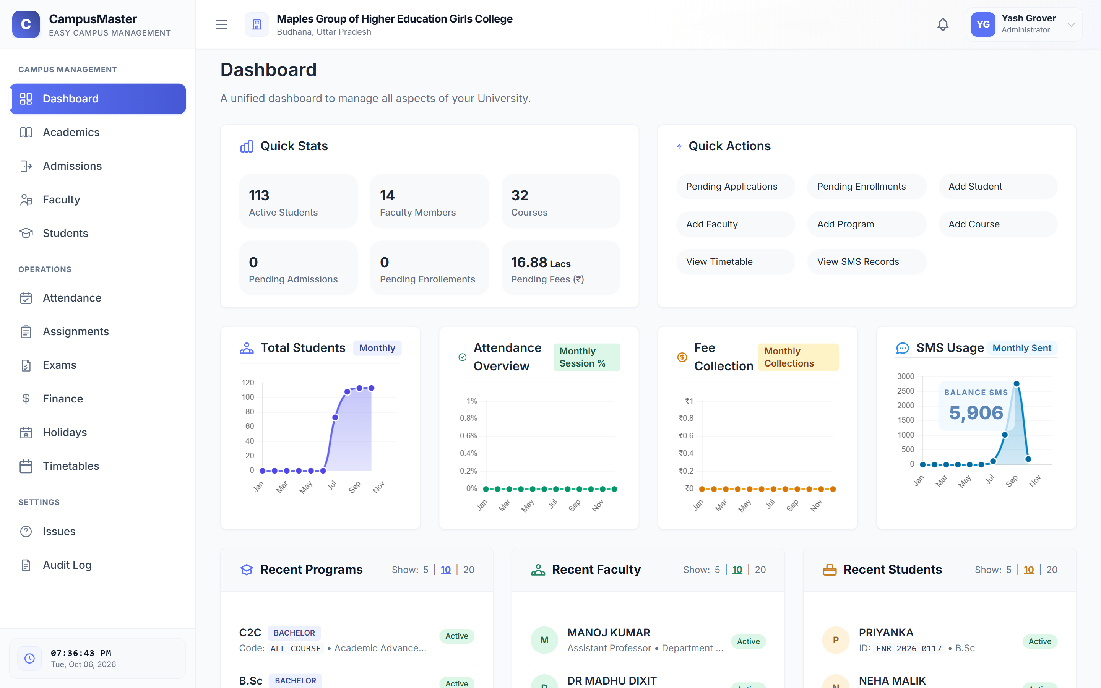Click the Audit Log file icon
Image resolution: width=1101 pixels, height=688 pixels.
26,565
